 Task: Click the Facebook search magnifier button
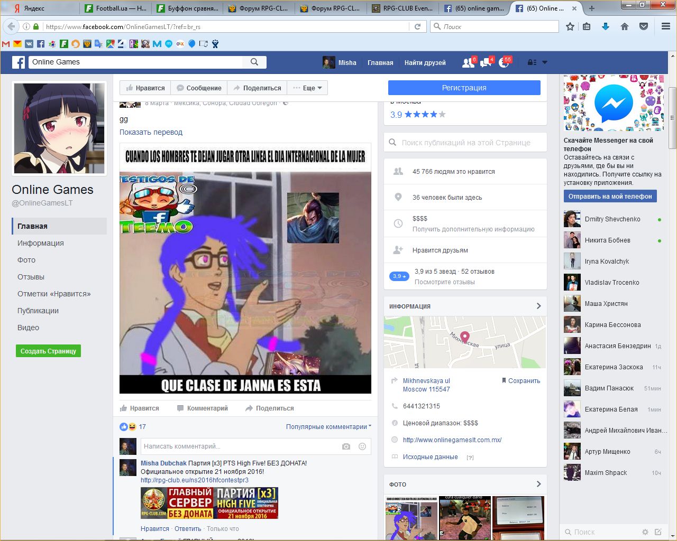tap(254, 62)
